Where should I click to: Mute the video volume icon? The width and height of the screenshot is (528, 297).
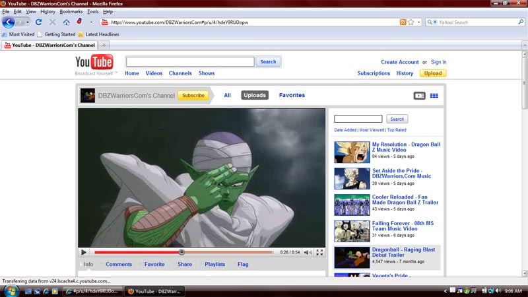tap(308, 252)
